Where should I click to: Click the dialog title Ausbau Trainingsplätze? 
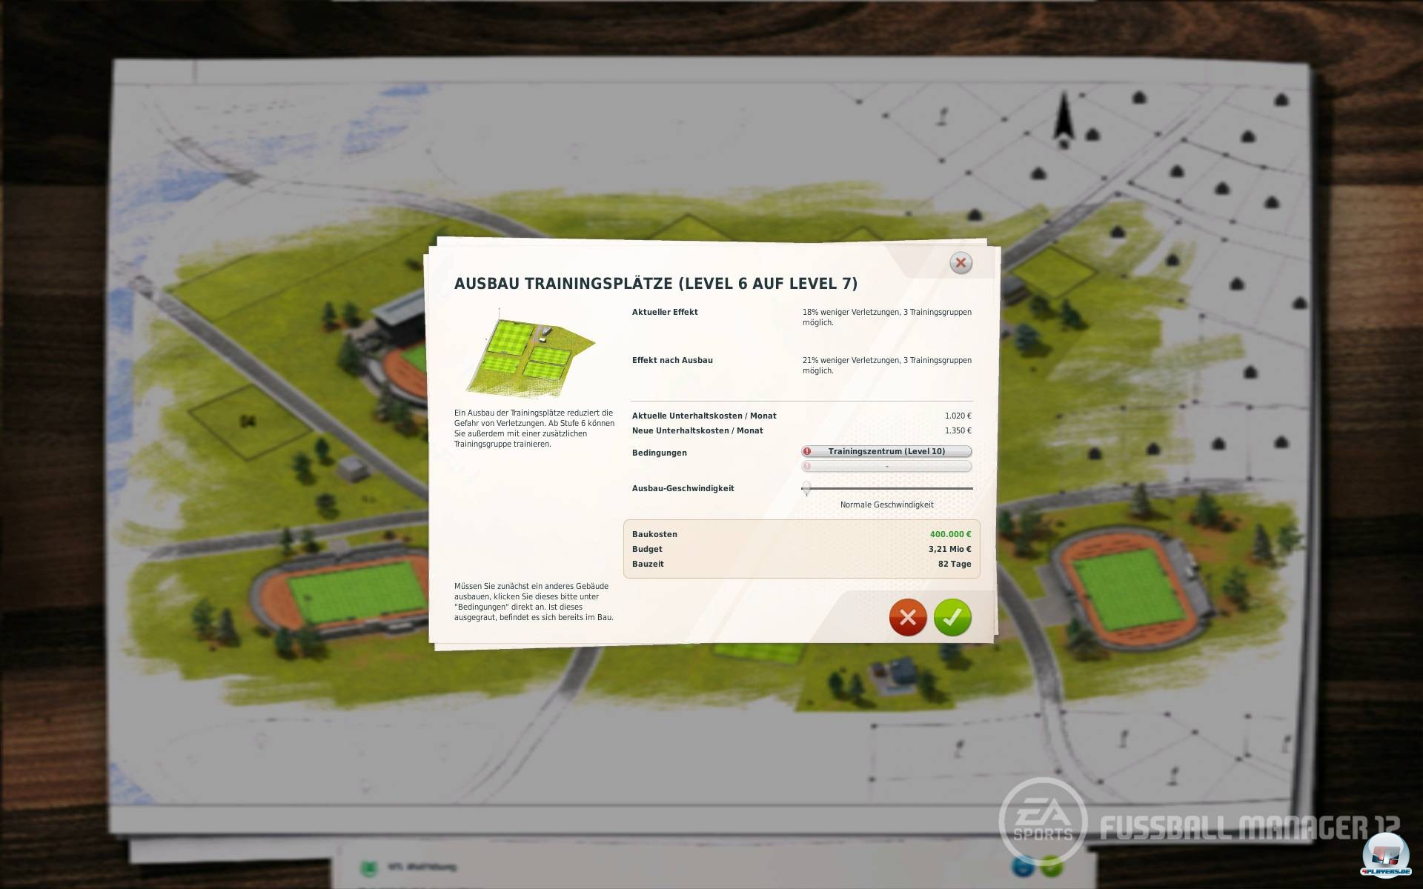(x=655, y=284)
